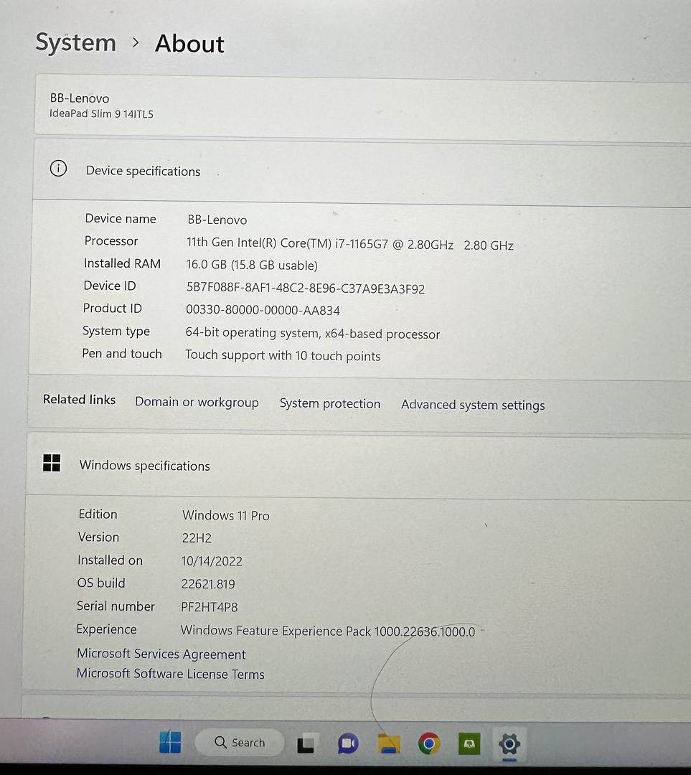Open Advanced system settings link

coord(473,405)
